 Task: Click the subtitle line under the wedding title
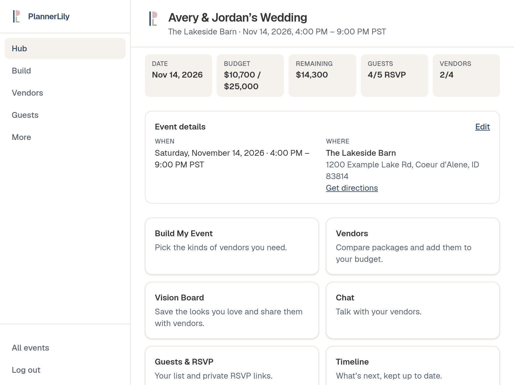click(277, 32)
